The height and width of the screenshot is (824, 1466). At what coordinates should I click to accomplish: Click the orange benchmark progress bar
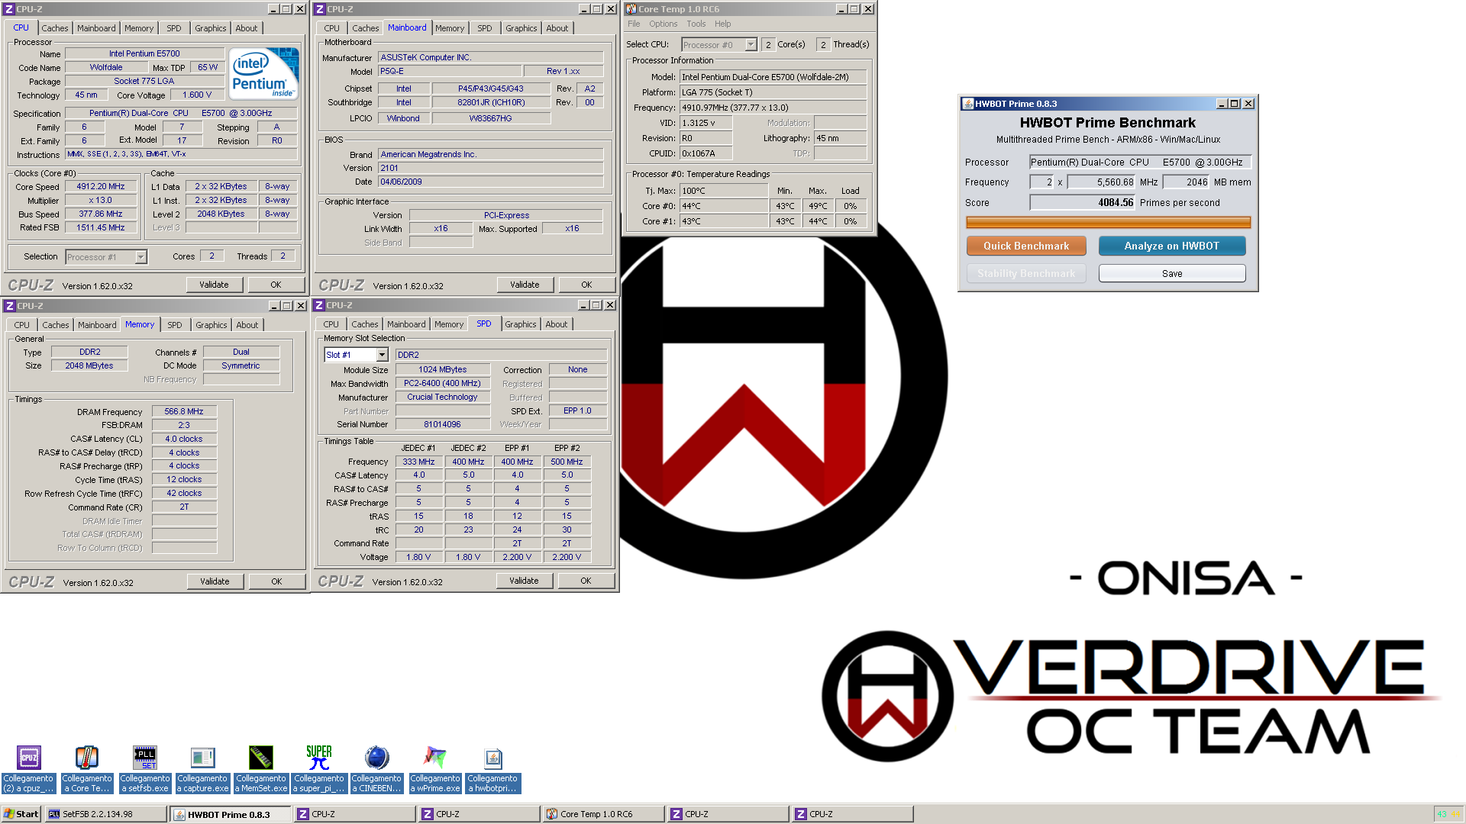click(x=1108, y=222)
